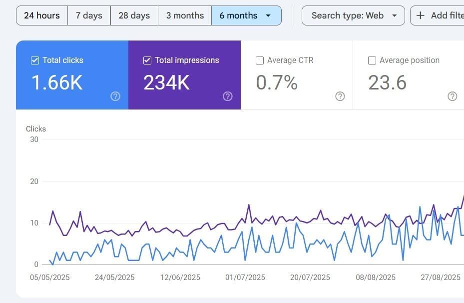The width and height of the screenshot is (464, 303).
Task: Open help for Total clicks metric
Action: (x=115, y=96)
